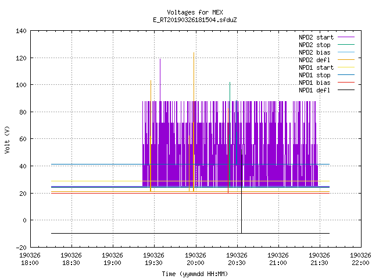The width and height of the screenshot is (372, 279).
Task: Click the 190326 20:30 time tick label
Action: click(x=237, y=259)
